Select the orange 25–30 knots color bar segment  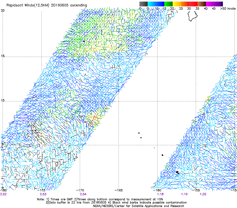[185, 4]
